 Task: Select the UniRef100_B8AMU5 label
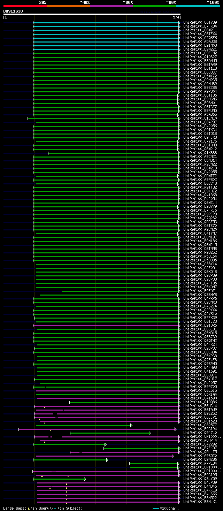[x=200, y=61]
